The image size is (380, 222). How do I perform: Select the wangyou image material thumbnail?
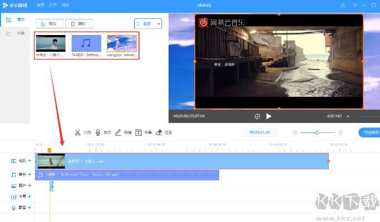pyautogui.click(x=122, y=43)
